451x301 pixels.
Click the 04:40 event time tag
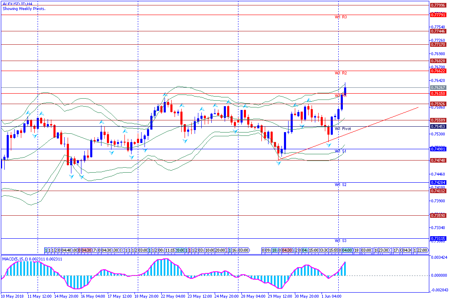click(x=66, y=250)
